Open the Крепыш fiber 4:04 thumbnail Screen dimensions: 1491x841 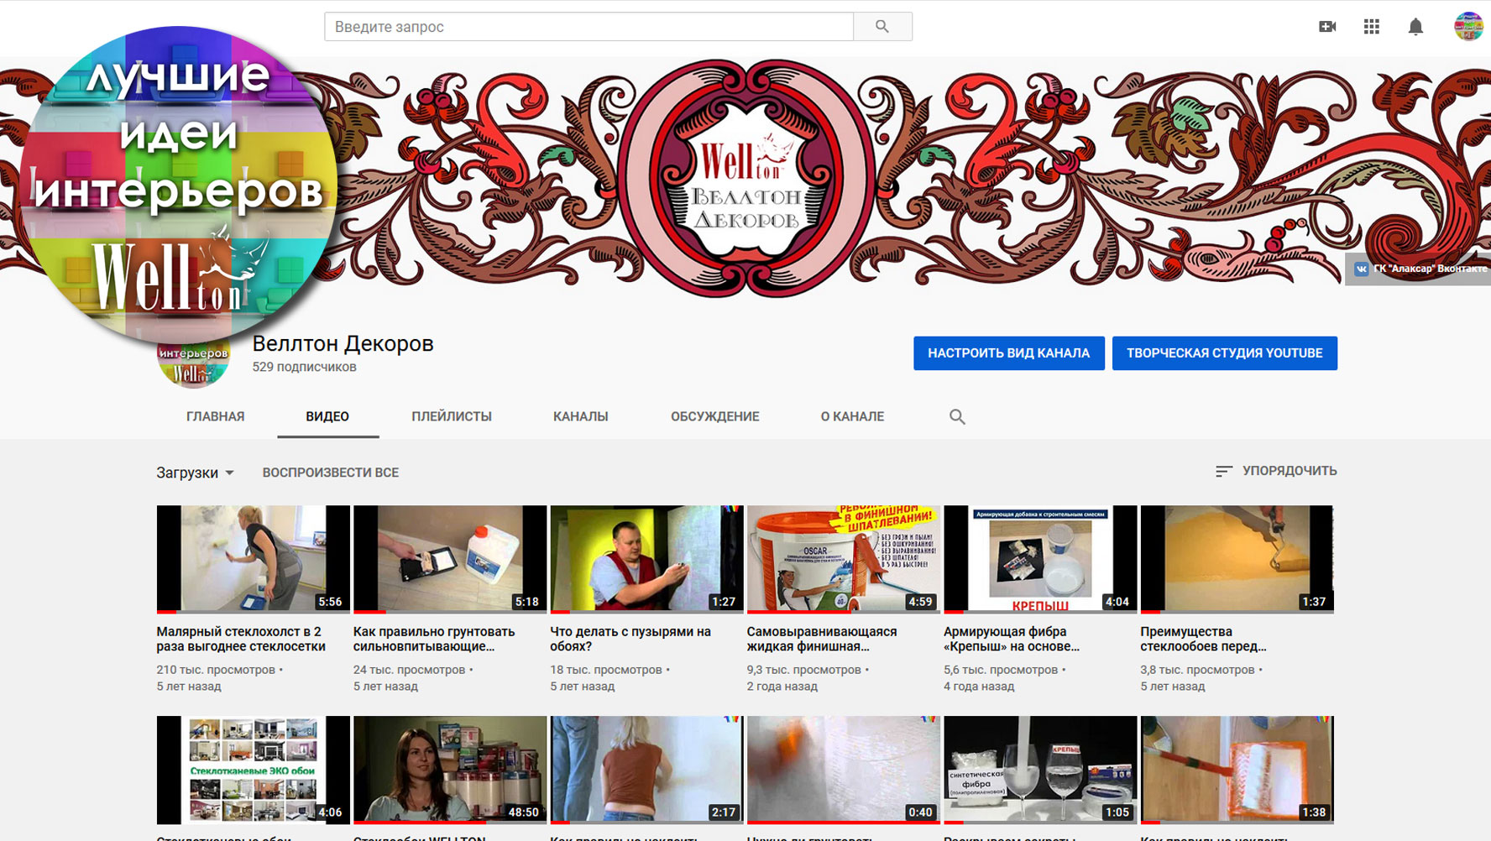1040,559
